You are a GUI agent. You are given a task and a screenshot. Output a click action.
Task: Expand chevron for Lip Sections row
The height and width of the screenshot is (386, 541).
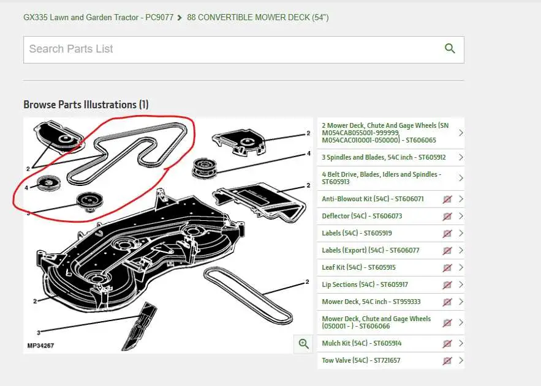461,285
